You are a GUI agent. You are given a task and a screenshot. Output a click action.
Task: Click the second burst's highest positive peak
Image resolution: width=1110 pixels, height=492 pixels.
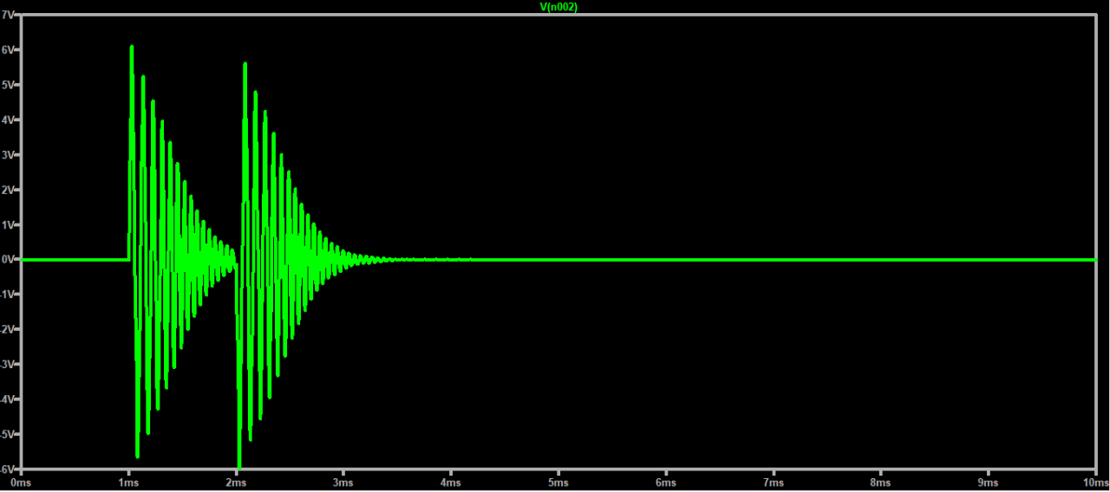coord(245,65)
